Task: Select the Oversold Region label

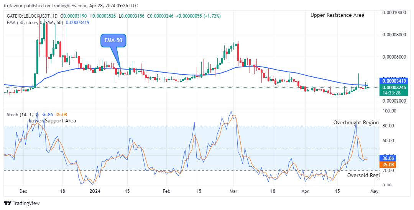Action: pos(363,175)
